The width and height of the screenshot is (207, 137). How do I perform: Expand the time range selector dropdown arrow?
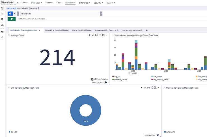(14, 13)
